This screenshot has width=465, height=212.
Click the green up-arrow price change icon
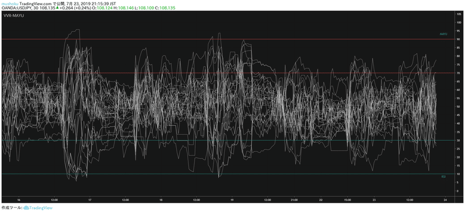[x=57, y=8]
